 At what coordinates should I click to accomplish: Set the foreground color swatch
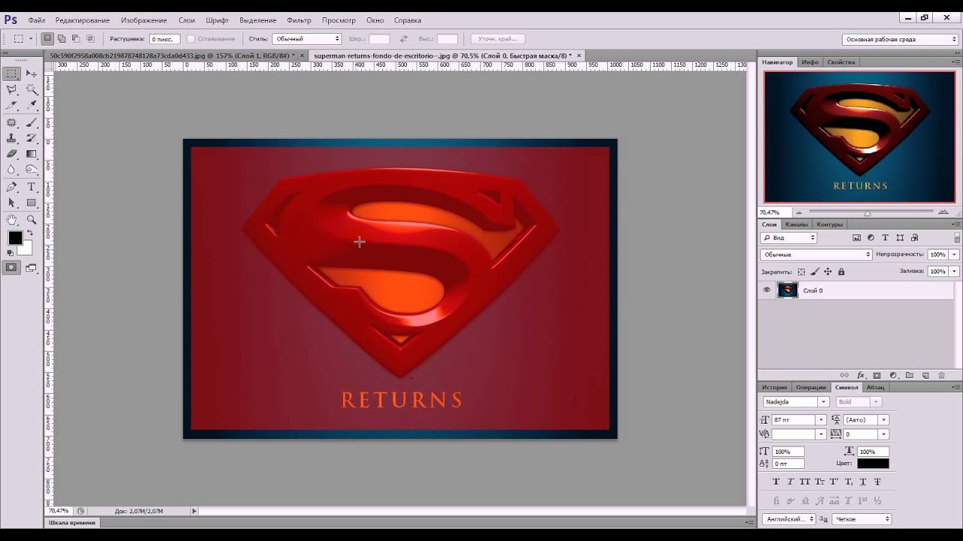coord(15,237)
